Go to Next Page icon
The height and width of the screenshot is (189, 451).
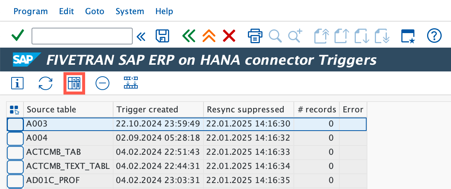(x=362, y=36)
